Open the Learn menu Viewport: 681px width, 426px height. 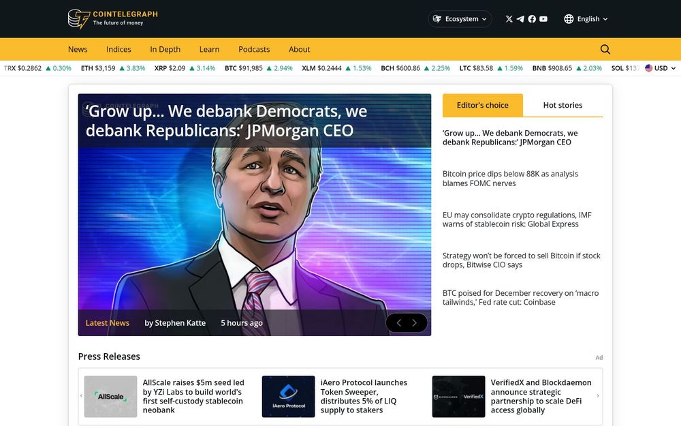point(209,49)
